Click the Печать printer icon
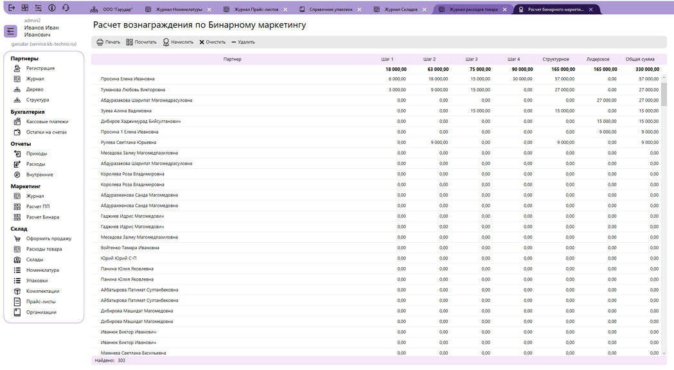Image resolution: width=674 pixels, height=370 pixels. click(x=100, y=42)
